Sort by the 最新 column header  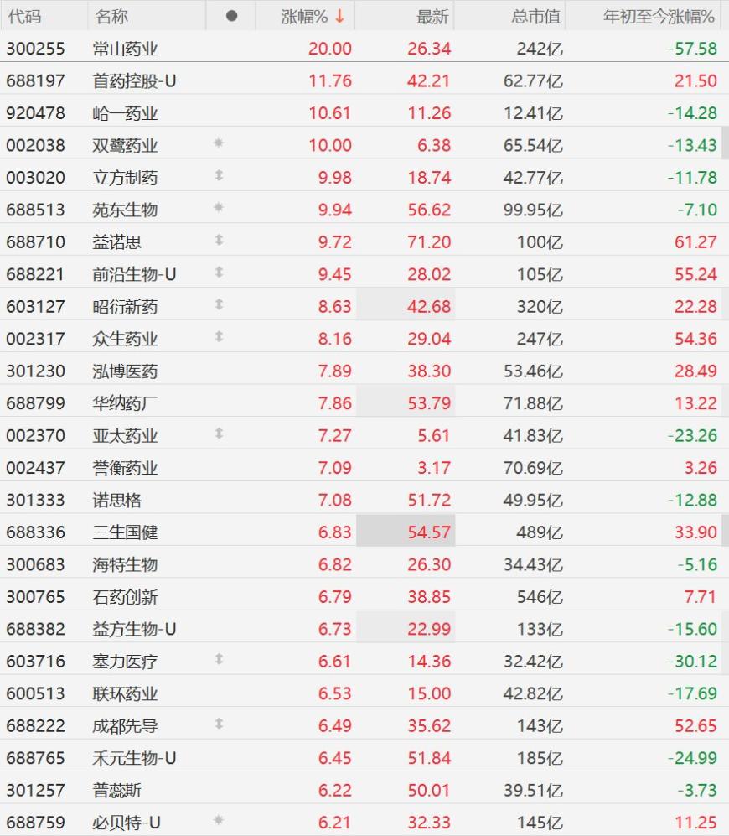click(432, 17)
